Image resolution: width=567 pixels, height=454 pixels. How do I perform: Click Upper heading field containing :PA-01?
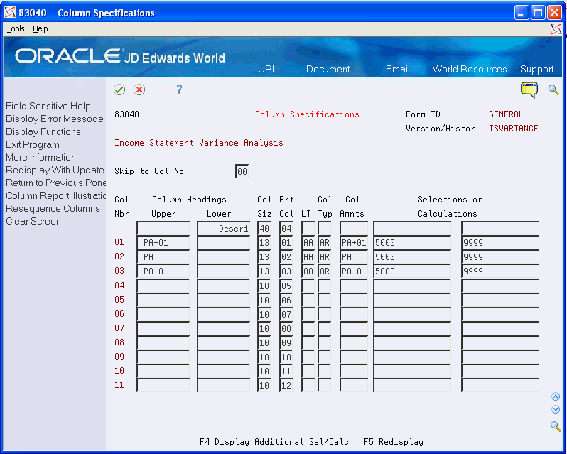(x=163, y=271)
